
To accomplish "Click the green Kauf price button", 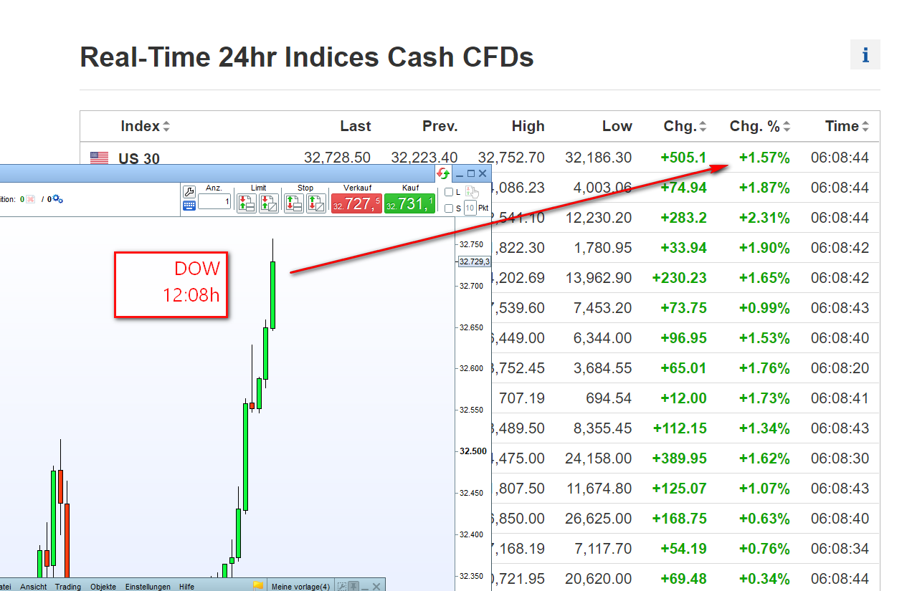I will [409, 203].
